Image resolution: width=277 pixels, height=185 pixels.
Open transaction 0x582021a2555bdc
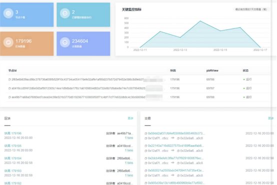(x=176, y=171)
